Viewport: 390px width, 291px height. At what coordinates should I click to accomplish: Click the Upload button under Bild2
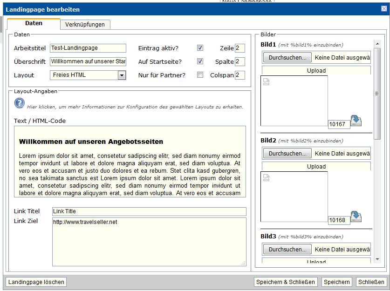[x=316, y=167]
